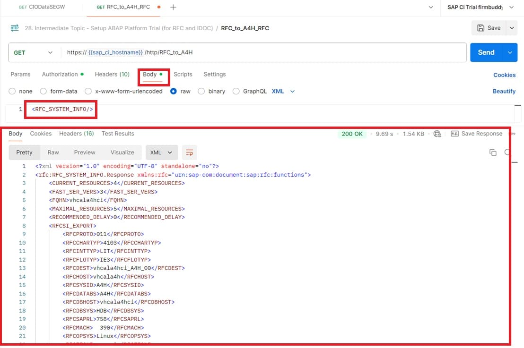This screenshot has width=524, height=348.
Task: Open the response Test Results tab
Action: tap(118, 134)
